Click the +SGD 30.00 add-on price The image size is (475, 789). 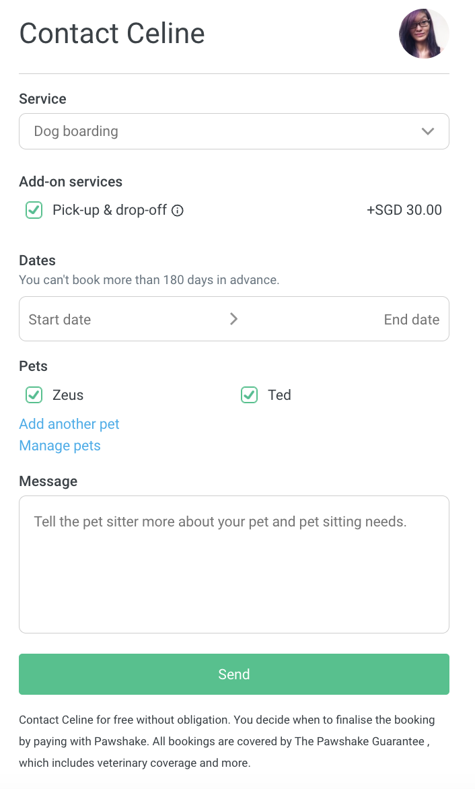(404, 210)
